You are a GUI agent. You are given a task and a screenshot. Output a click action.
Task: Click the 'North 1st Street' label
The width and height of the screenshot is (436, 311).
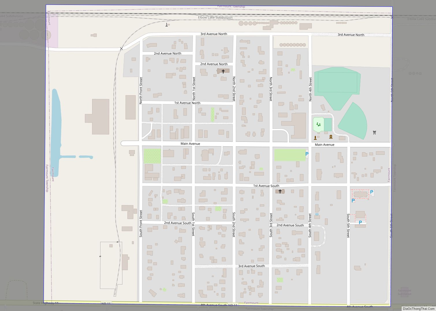(x=194, y=89)
